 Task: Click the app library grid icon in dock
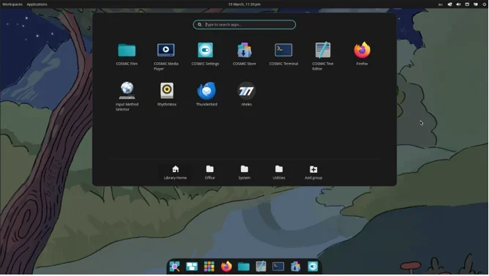click(209, 266)
